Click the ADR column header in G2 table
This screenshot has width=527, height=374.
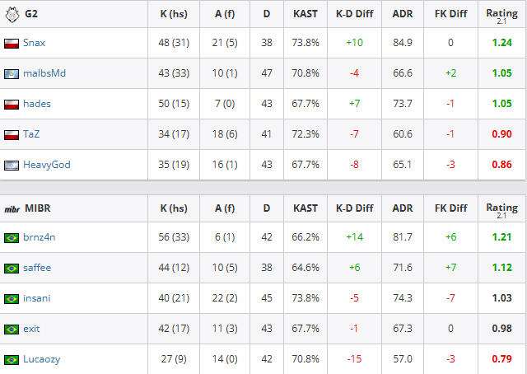(x=403, y=14)
